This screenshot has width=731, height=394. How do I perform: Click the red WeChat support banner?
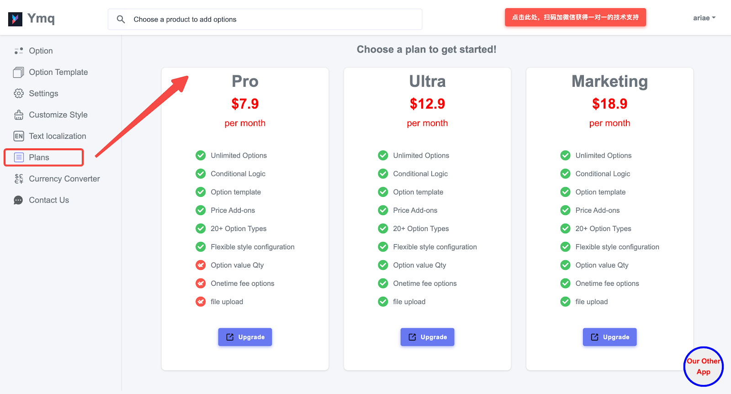575,17
